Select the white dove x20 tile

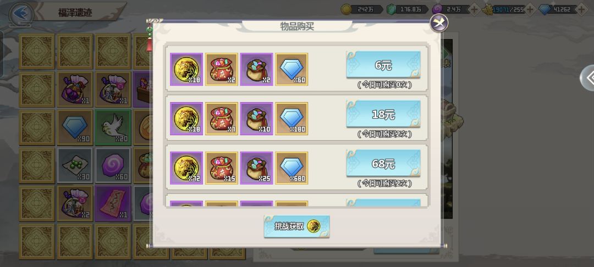pos(113,127)
